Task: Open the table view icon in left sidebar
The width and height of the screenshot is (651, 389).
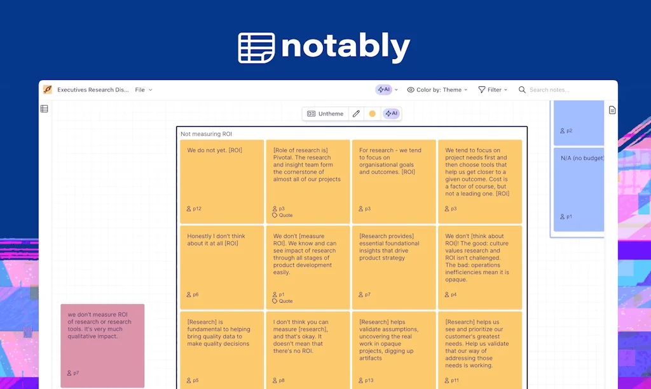Action: click(45, 109)
